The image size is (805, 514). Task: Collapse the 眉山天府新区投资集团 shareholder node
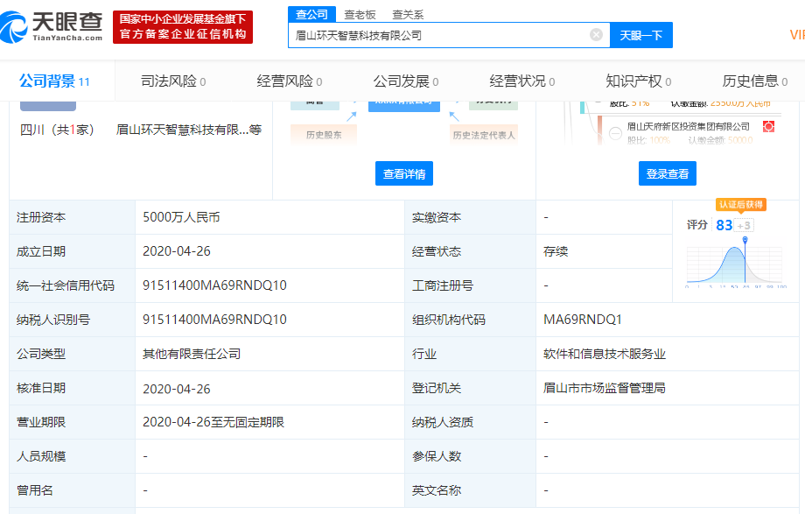pyautogui.click(x=615, y=133)
